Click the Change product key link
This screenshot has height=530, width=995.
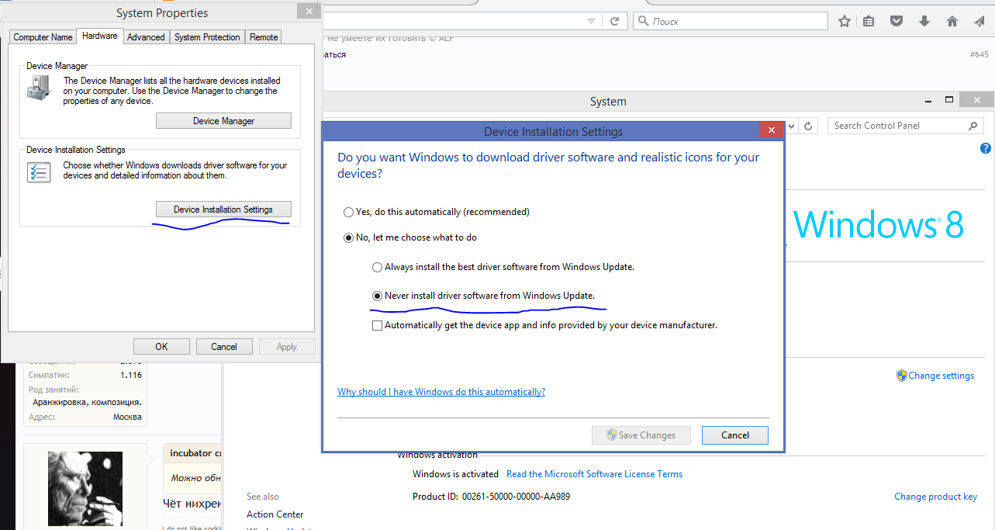coord(935,497)
